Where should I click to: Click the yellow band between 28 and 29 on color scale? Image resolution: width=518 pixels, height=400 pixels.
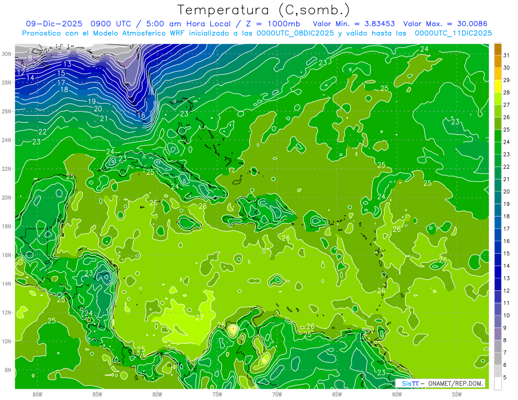(498, 86)
